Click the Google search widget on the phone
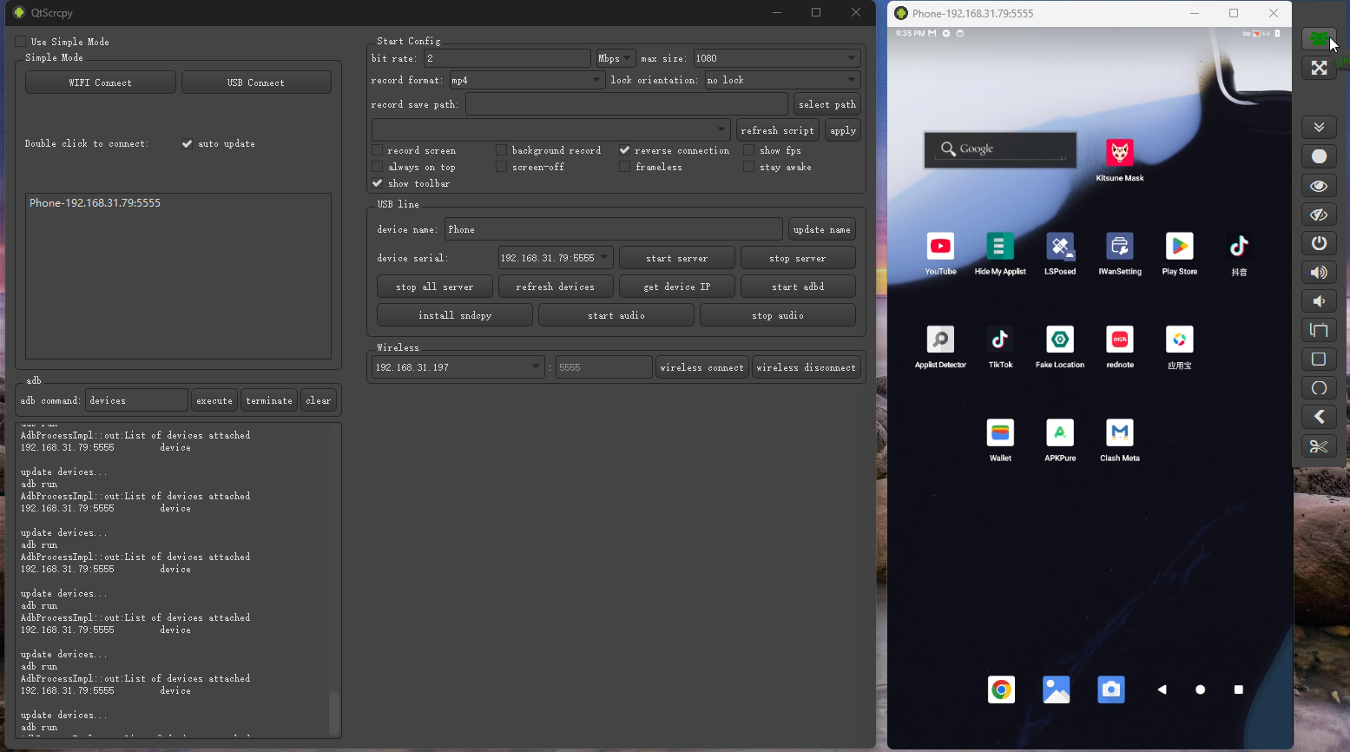This screenshot has height=752, width=1350. pyautogui.click(x=1000, y=149)
